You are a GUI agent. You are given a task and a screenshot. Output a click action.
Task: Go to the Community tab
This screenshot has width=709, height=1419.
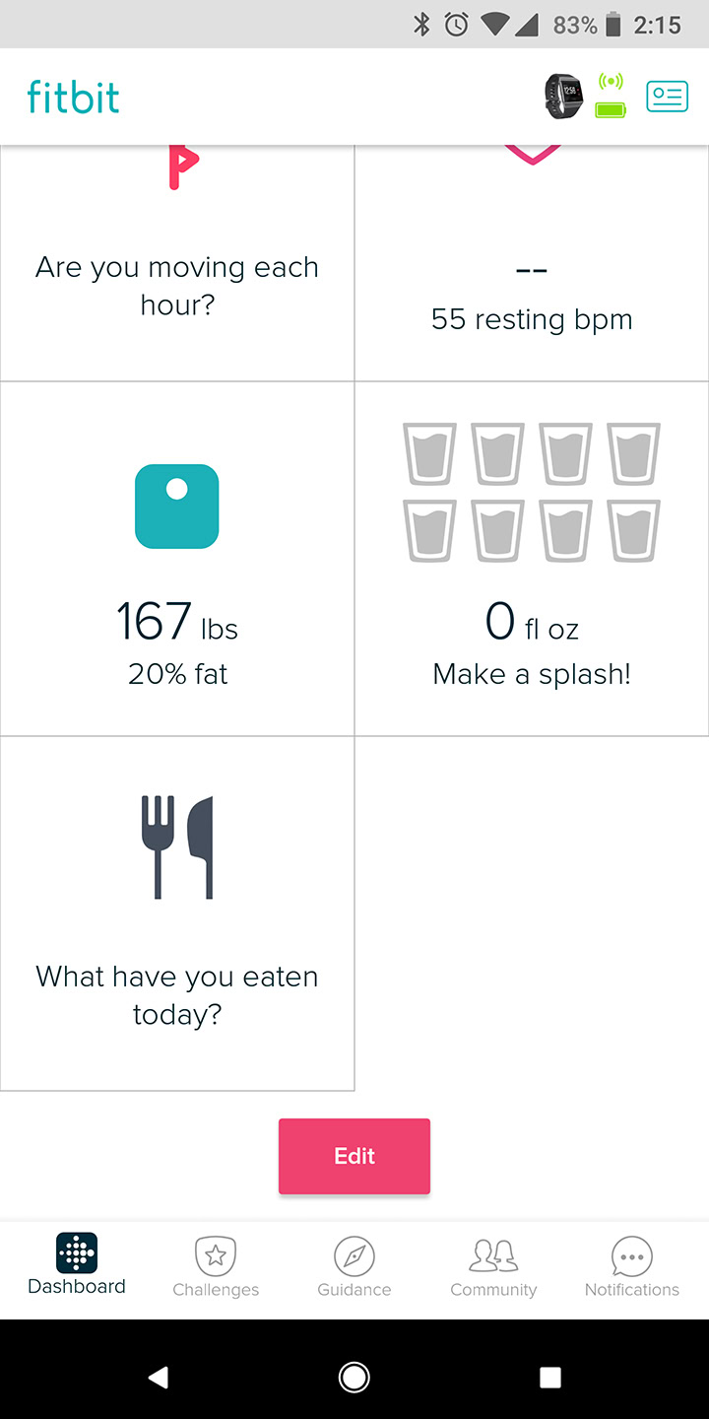coord(493,1268)
